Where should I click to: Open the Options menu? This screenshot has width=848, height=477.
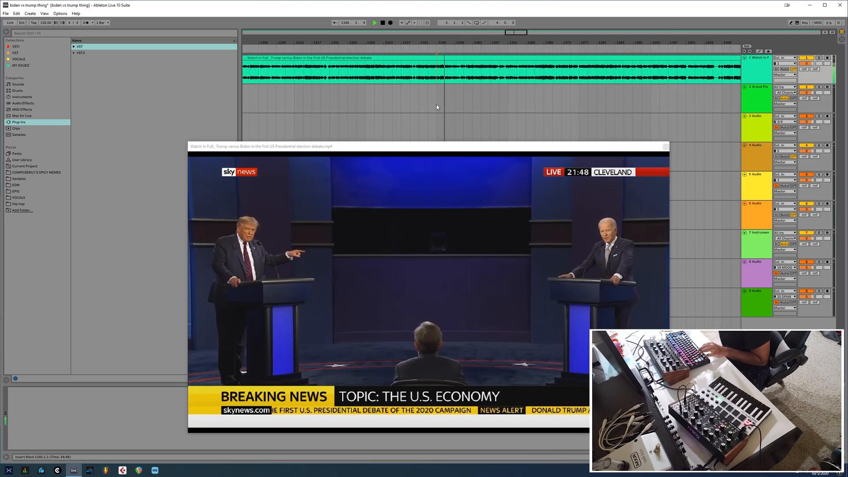pos(60,14)
